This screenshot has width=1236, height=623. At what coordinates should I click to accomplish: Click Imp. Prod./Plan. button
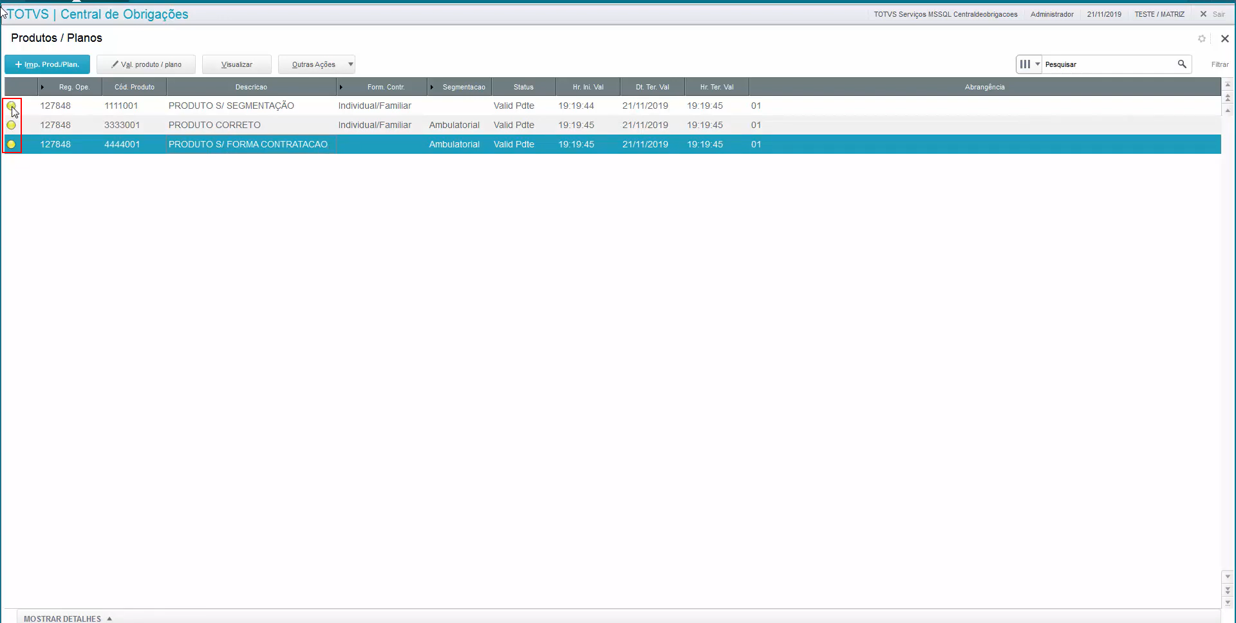pos(47,64)
